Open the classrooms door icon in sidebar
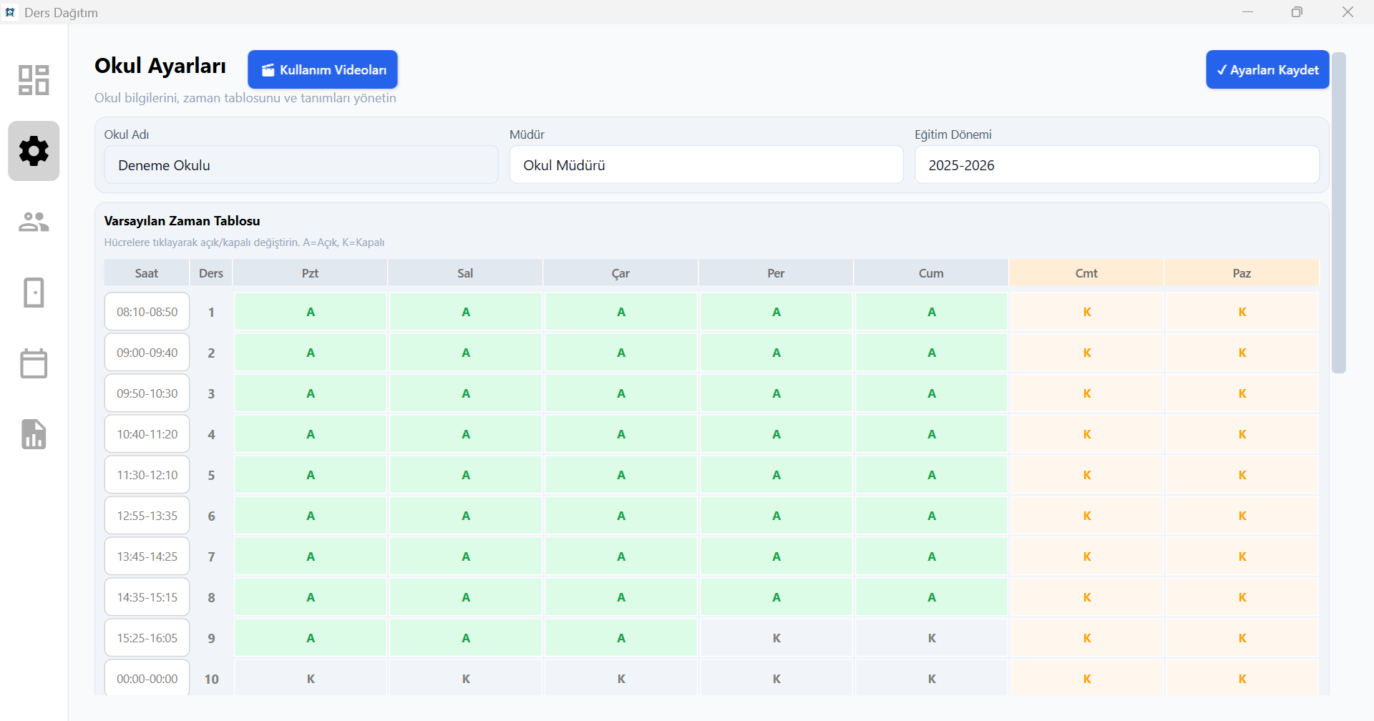This screenshot has height=721, width=1374. coord(34,293)
